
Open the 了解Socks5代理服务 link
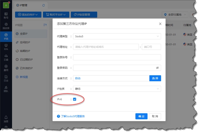click(x=73, y=116)
